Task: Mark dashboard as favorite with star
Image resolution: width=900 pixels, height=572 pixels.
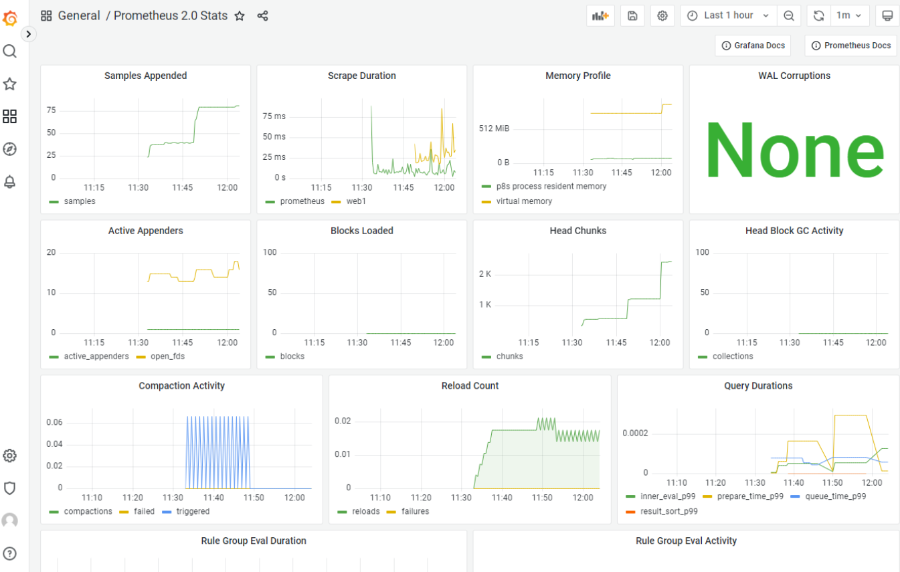Action: pyautogui.click(x=240, y=16)
